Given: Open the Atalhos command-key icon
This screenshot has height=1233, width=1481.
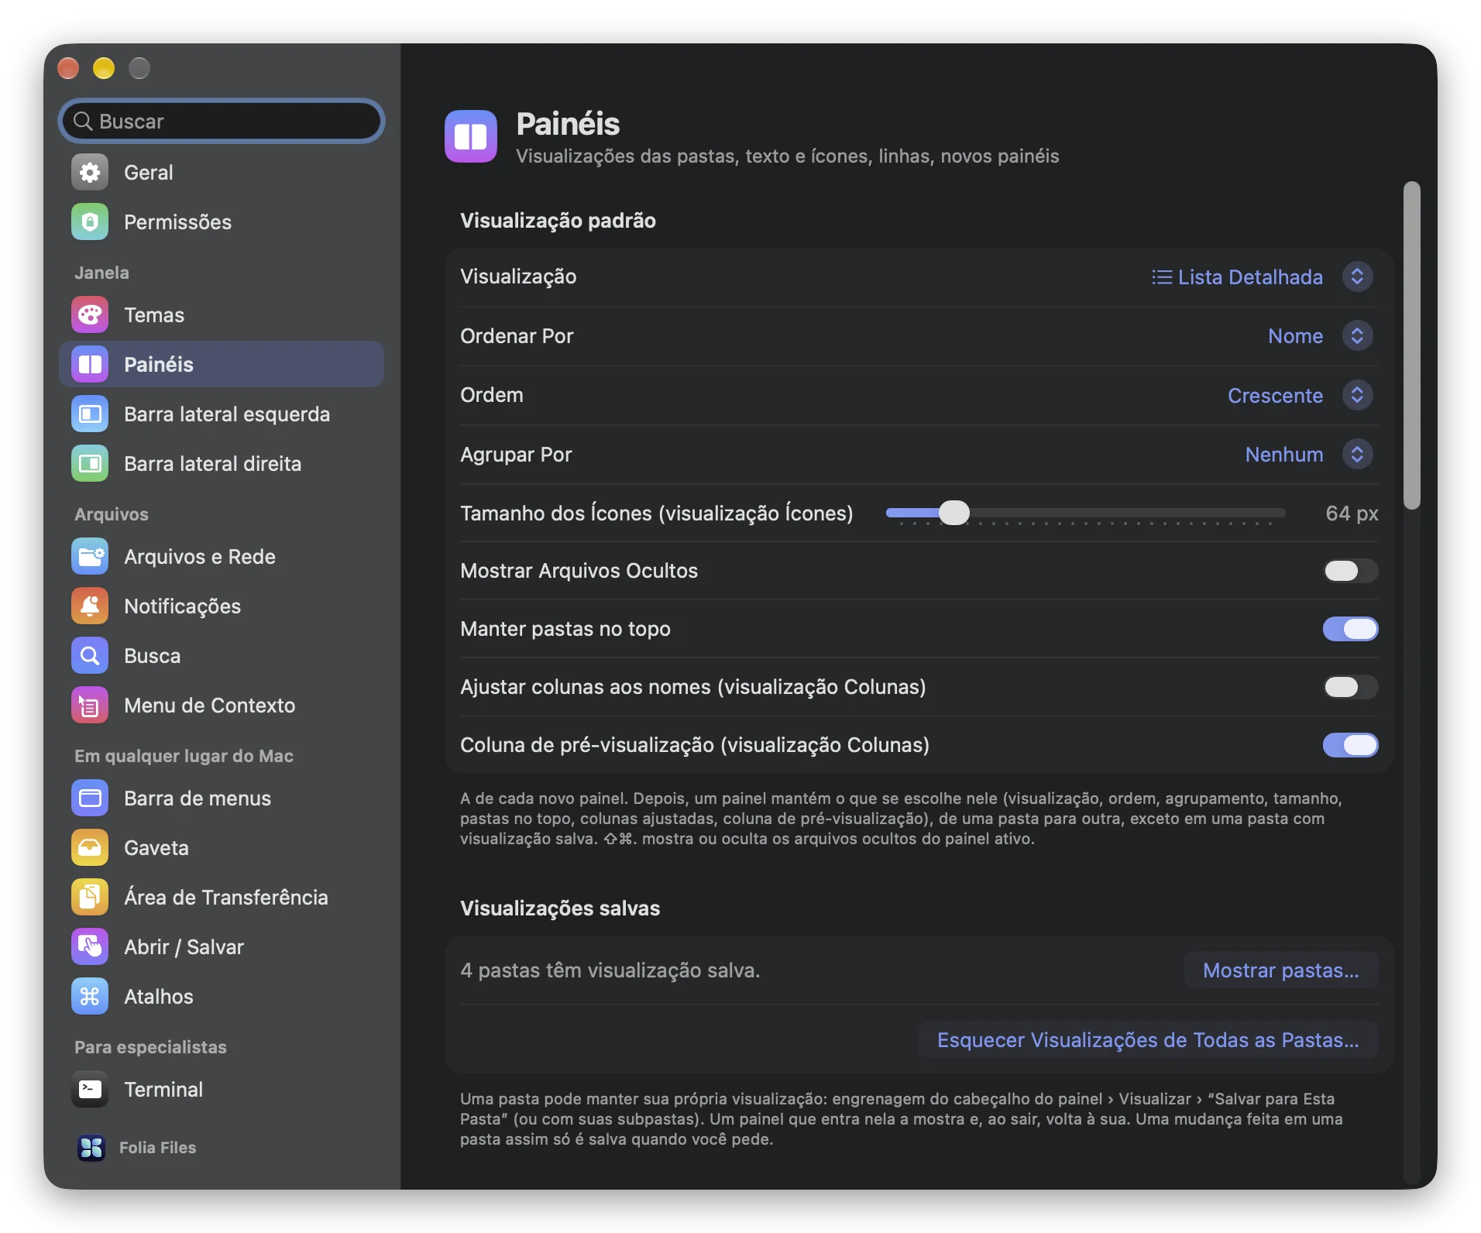Looking at the screenshot, I should pos(90,997).
